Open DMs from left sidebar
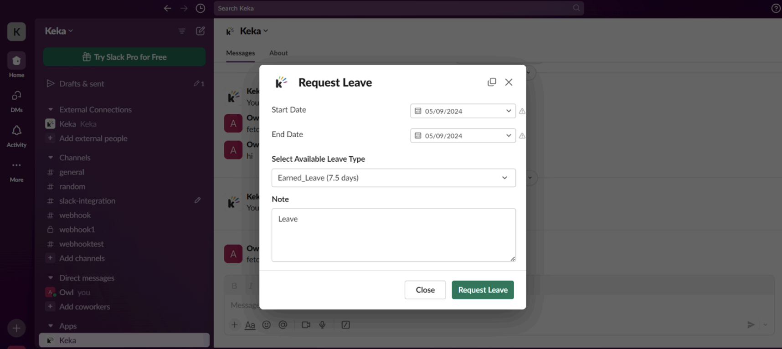This screenshot has height=349, width=782. tap(16, 101)
